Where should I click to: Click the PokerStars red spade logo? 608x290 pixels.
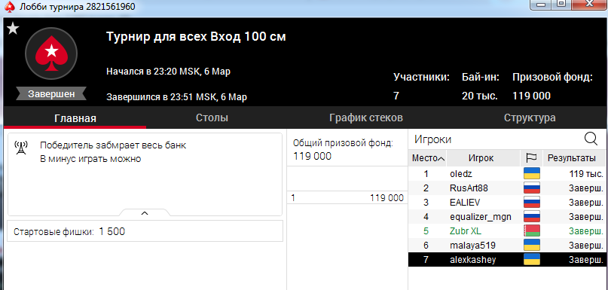pos(51,53)
